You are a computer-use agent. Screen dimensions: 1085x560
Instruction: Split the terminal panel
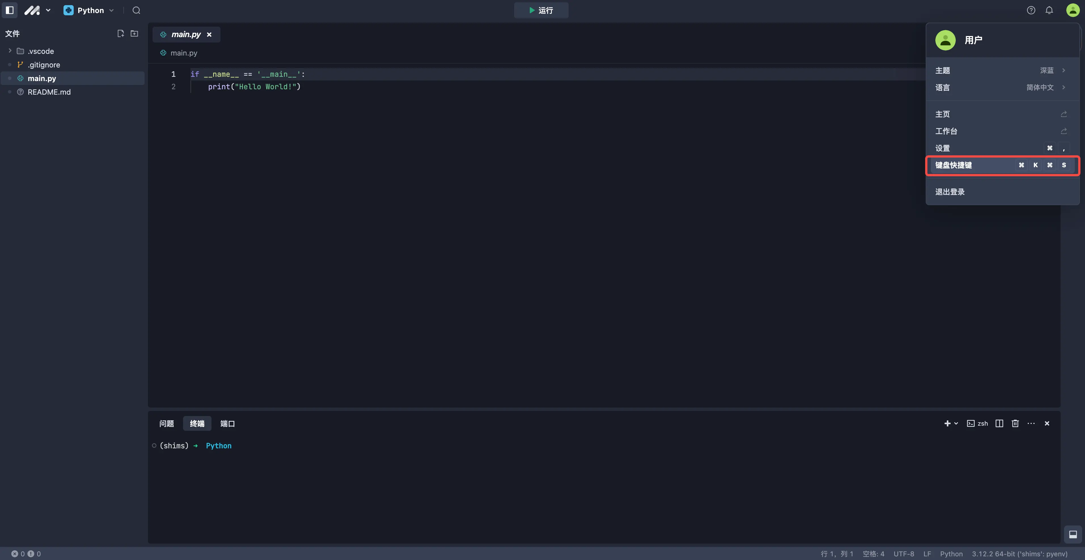click(x=999, y=423)
